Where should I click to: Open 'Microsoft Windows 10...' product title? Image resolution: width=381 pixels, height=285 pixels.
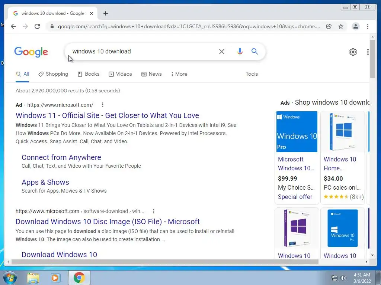[x=296, y=164]
